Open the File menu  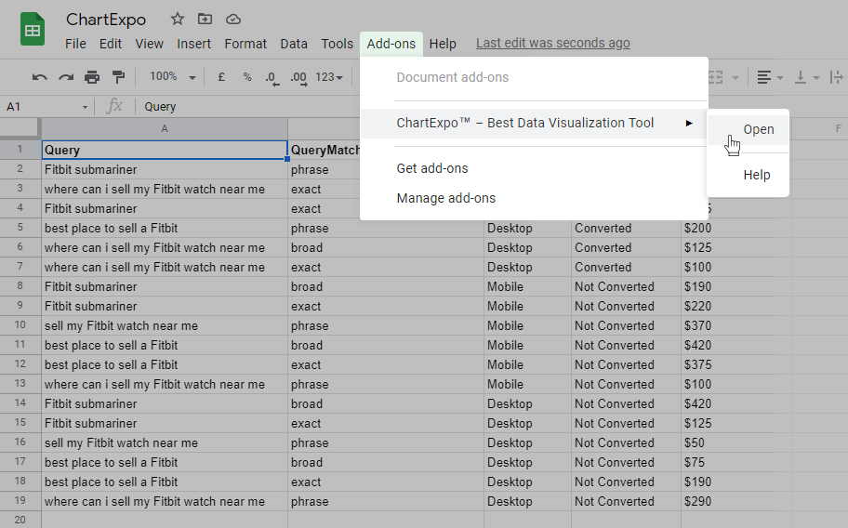click(75, 44)
